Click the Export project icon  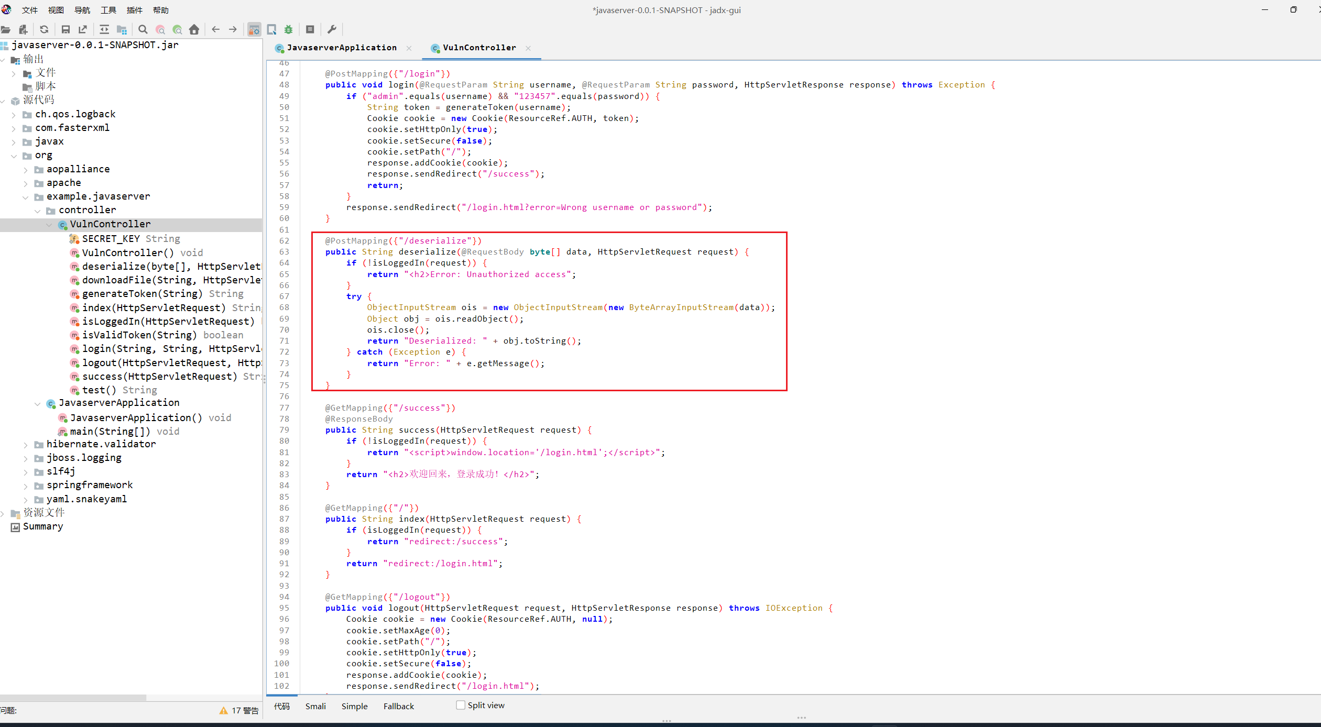(83, 30)
